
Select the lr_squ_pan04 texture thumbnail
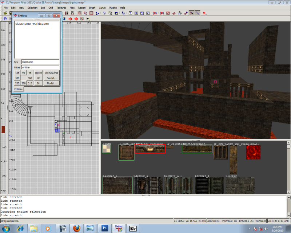[x=221, y=153]
